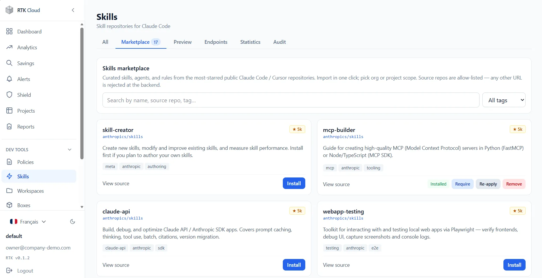Click the testing tag on webapp-testing
The height and width of the screenshot is (278, 542).
(332, 248)
